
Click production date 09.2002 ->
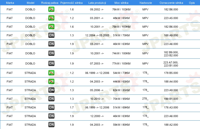tap(97, 9)
